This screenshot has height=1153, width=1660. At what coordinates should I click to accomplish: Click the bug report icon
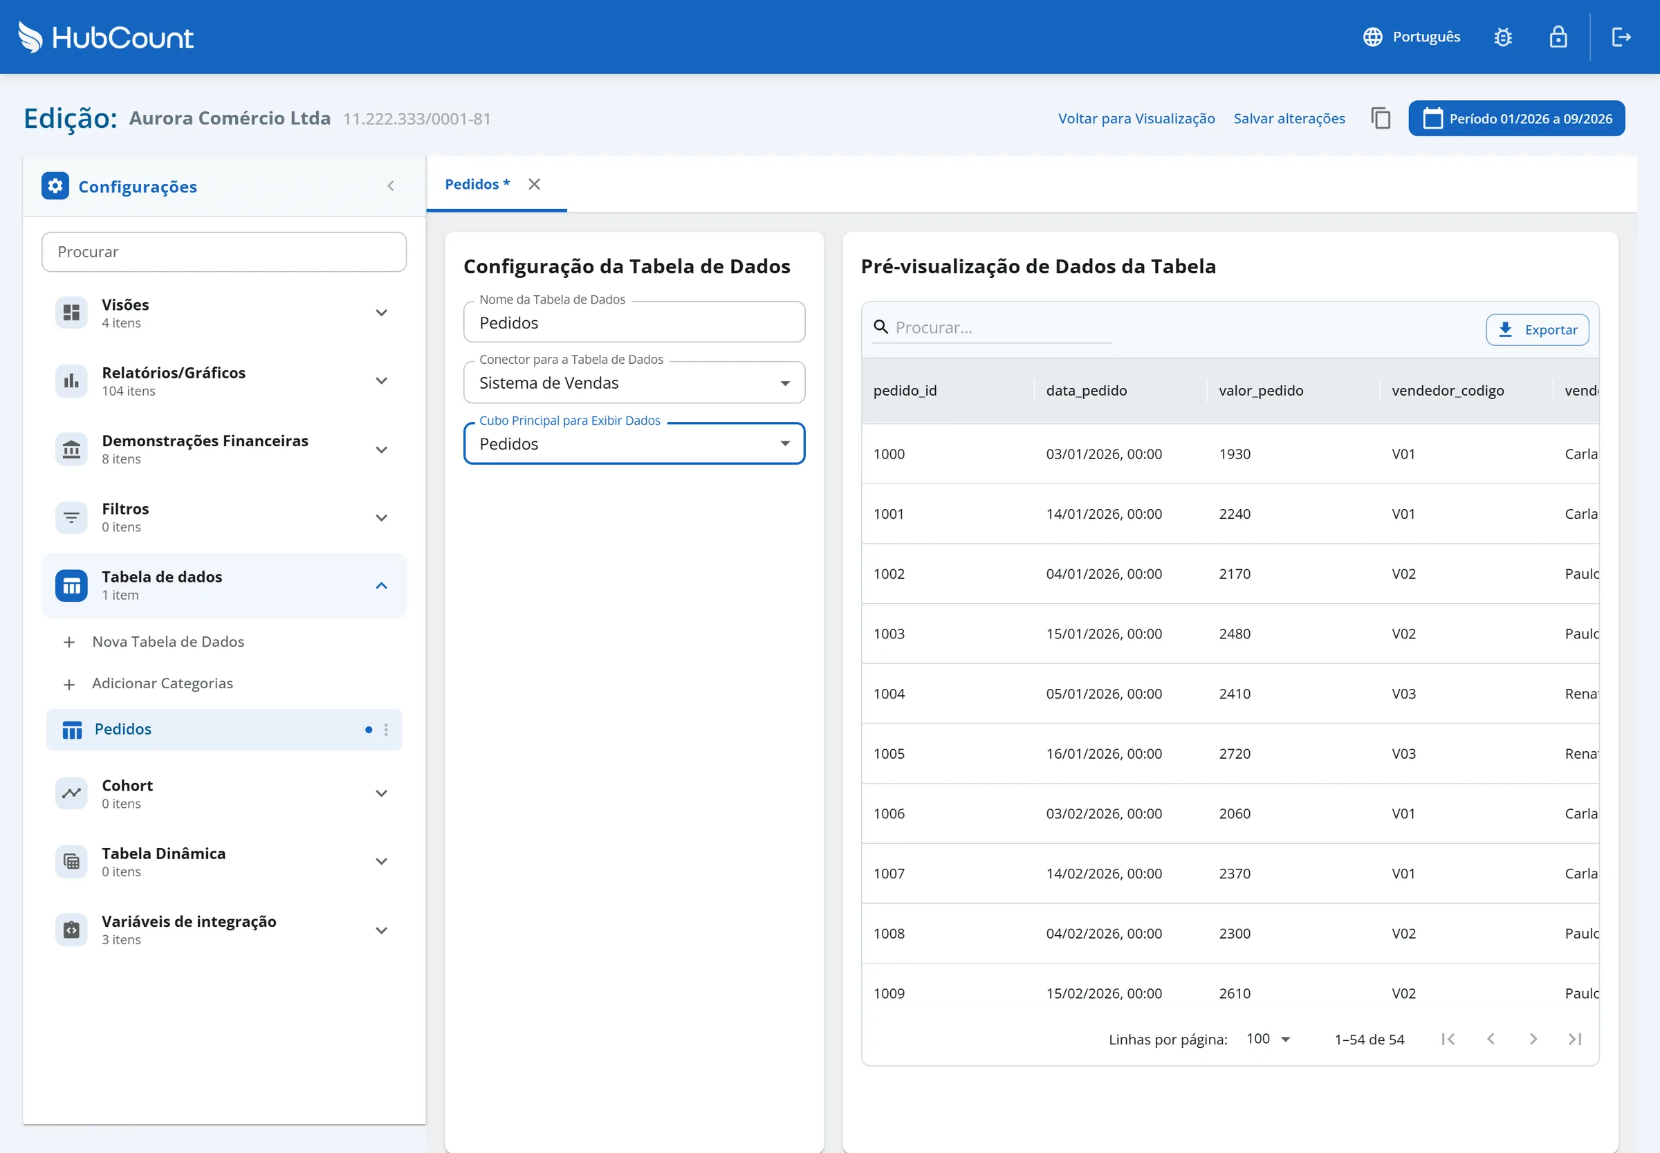(x=1502, y=37)
